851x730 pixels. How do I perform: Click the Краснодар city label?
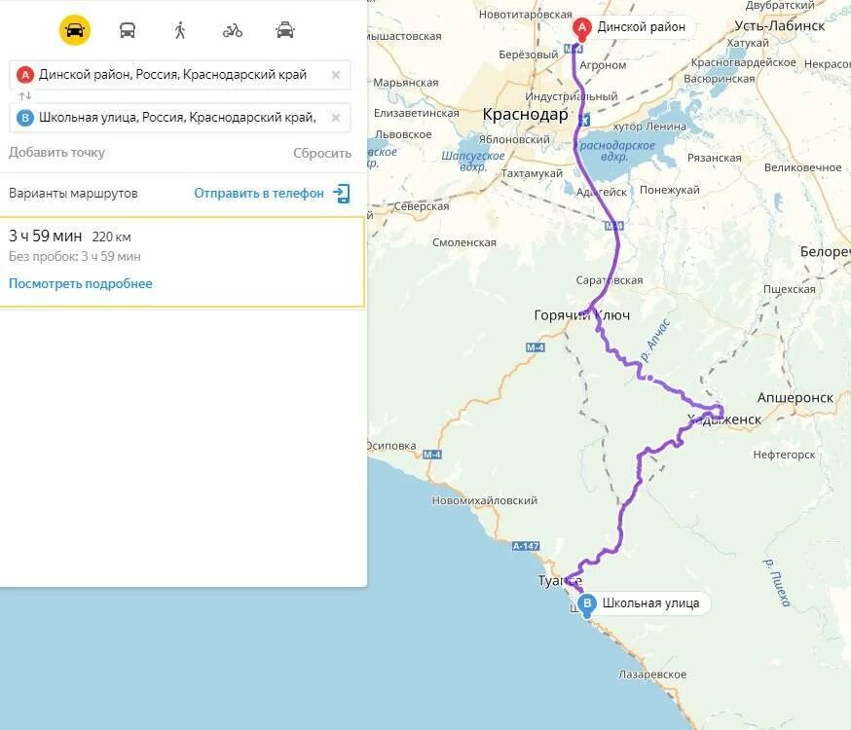click(525, 115)
